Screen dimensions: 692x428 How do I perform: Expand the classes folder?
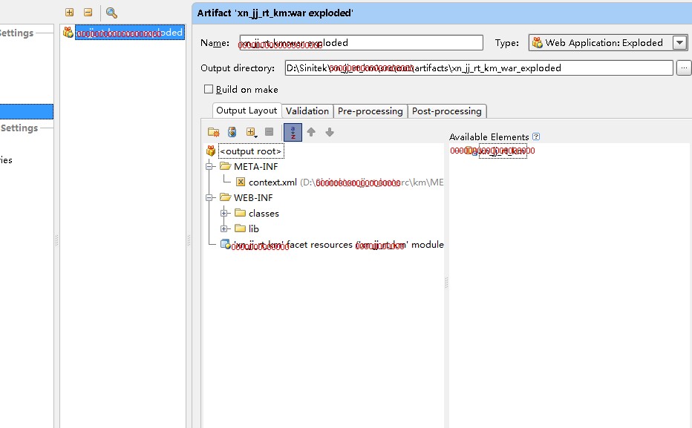[223, 214]
